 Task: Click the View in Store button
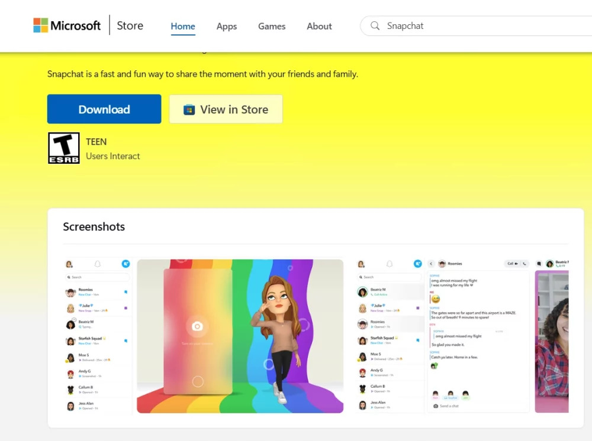(226, 109)
